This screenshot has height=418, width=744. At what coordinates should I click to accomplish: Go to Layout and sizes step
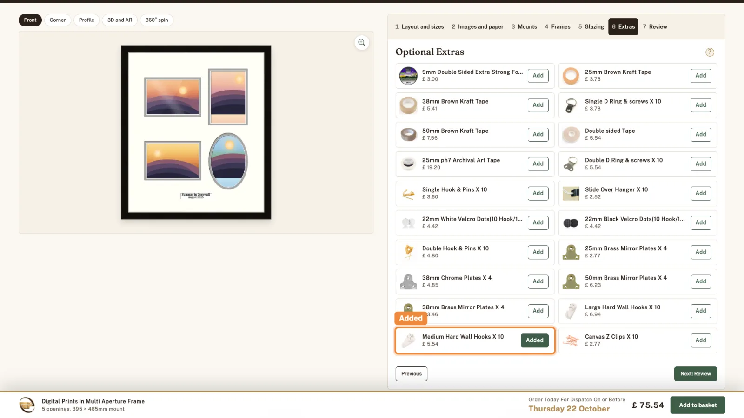pos(419,27)
